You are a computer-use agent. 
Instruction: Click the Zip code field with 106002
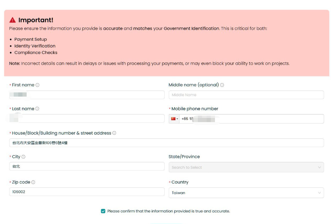pos(87,192)
